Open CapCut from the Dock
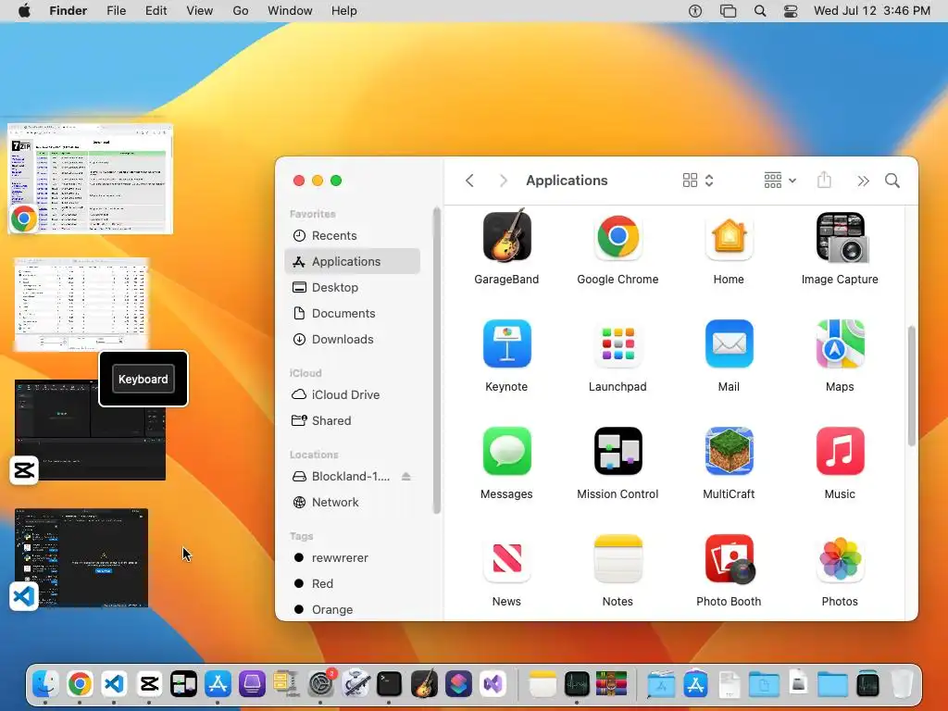 [x=149, y=684]
